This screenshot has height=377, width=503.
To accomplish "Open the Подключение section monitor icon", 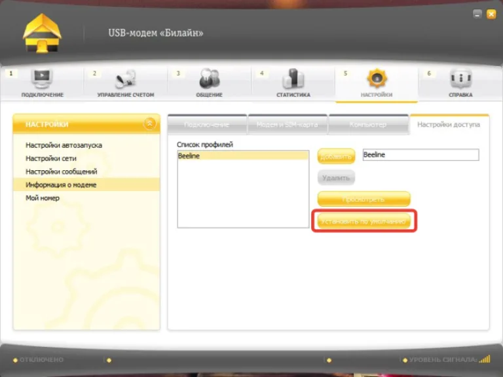I will 42,79.
